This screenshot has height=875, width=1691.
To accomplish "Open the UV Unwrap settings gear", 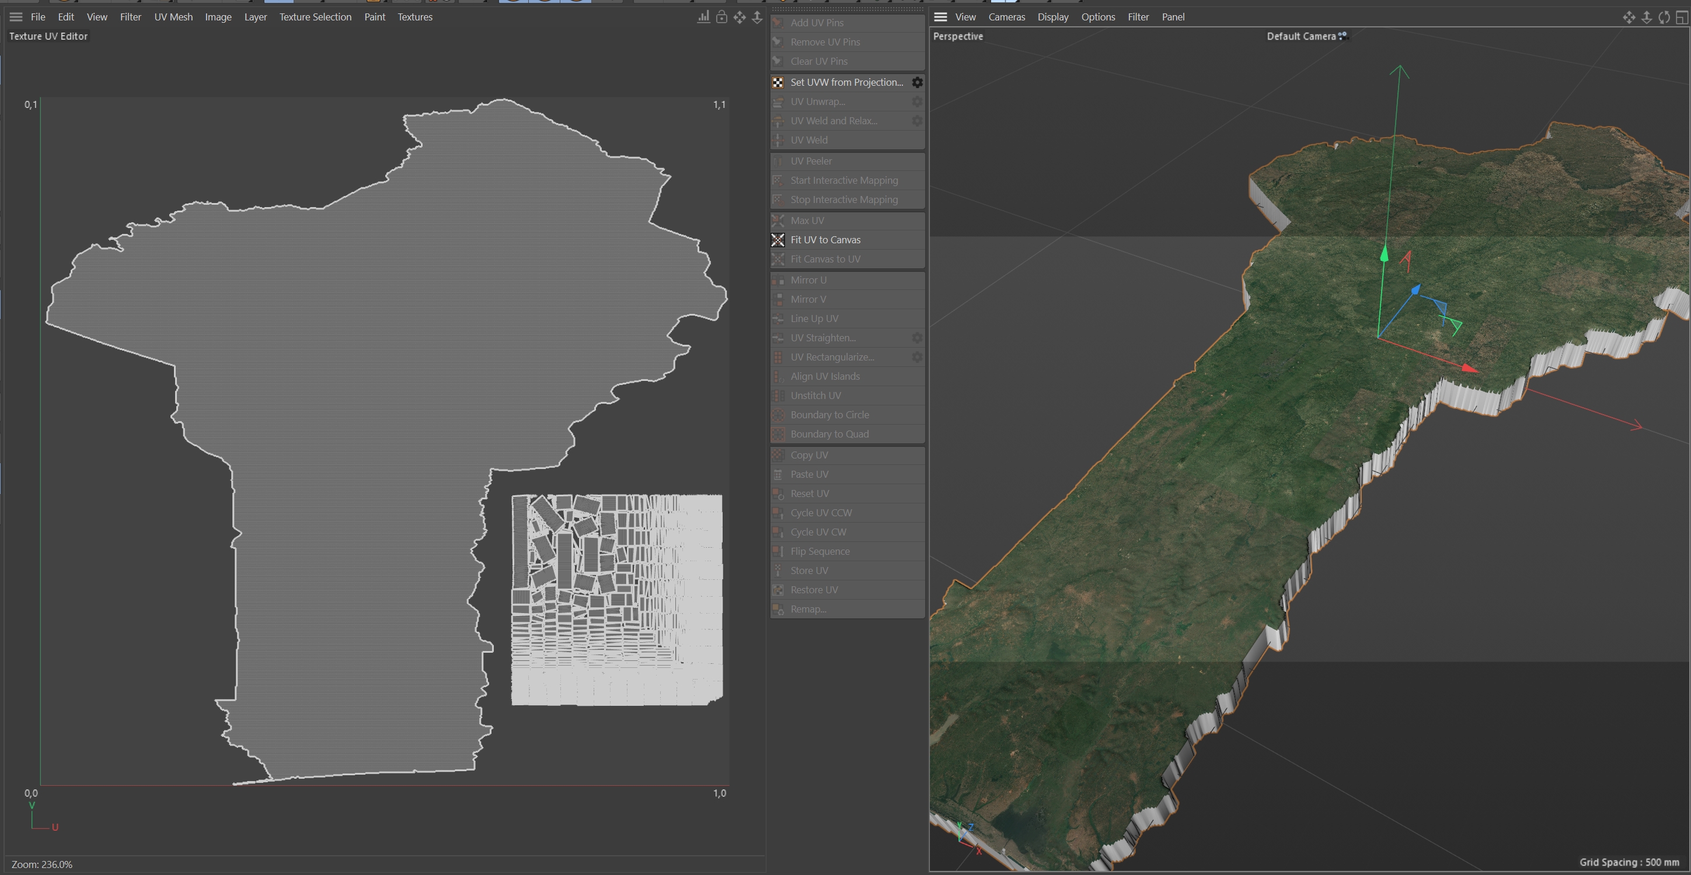I will pyautogui.click(x=917, y=101).
